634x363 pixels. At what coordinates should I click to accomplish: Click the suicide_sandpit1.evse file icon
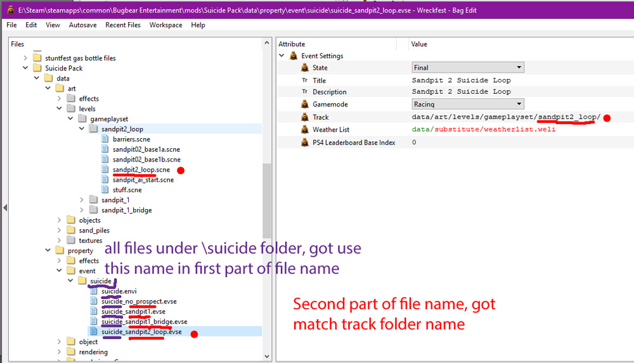(x=94, y=311)
